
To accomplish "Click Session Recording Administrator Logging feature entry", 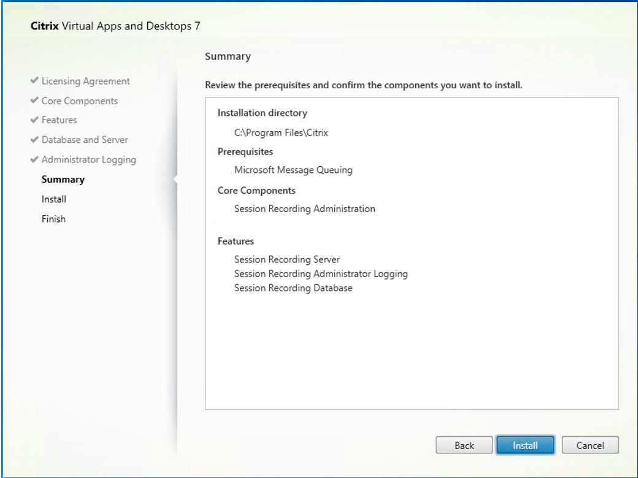I will [321, 274].
